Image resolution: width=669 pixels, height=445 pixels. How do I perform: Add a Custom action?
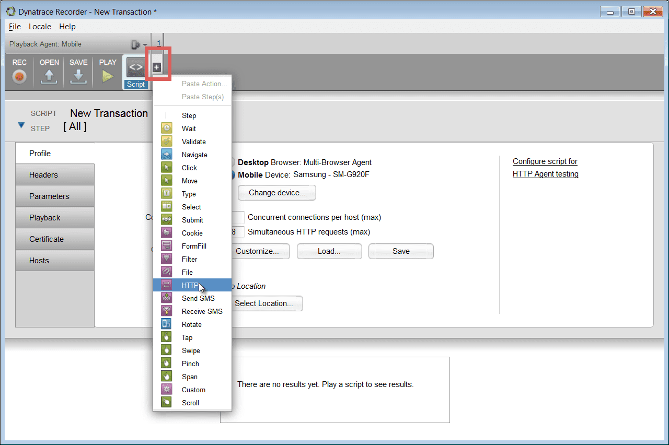click(192, 390)
